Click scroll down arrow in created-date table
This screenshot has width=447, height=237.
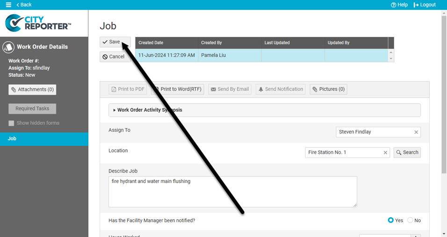click(391, 59)
